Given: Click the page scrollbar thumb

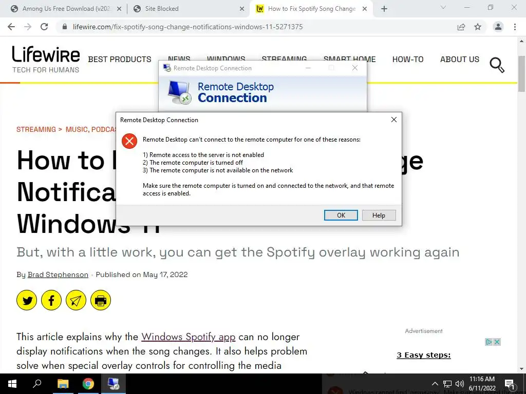Looking at the screenshot, I should [x=522, y=74].
